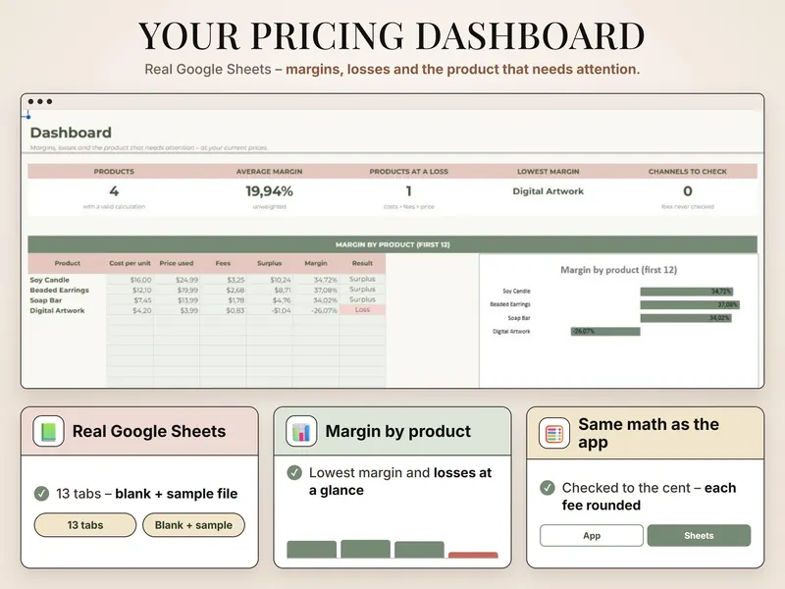Click the CHANNELS TO CHECK header
The image size is (785, 589).
click(688, 171)
